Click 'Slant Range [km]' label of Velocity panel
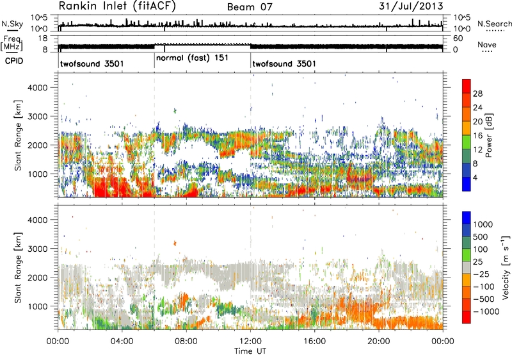512x355 pixels. (x=18, y=268)
